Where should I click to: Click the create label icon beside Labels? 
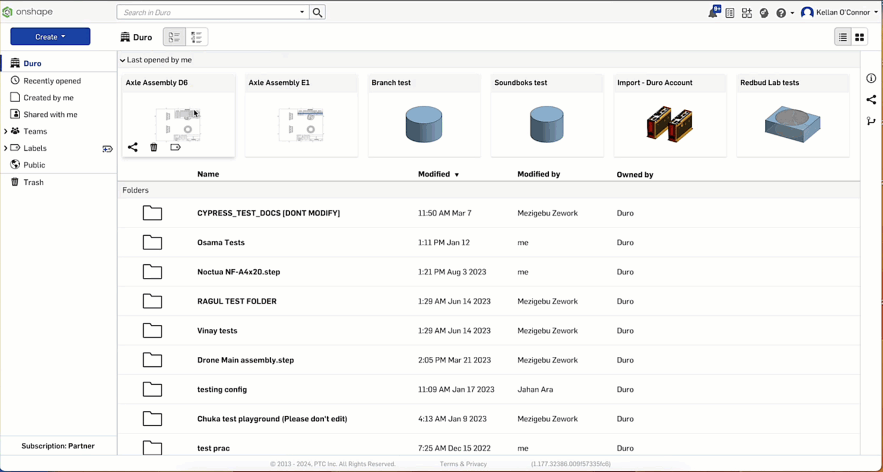[107, 148]
